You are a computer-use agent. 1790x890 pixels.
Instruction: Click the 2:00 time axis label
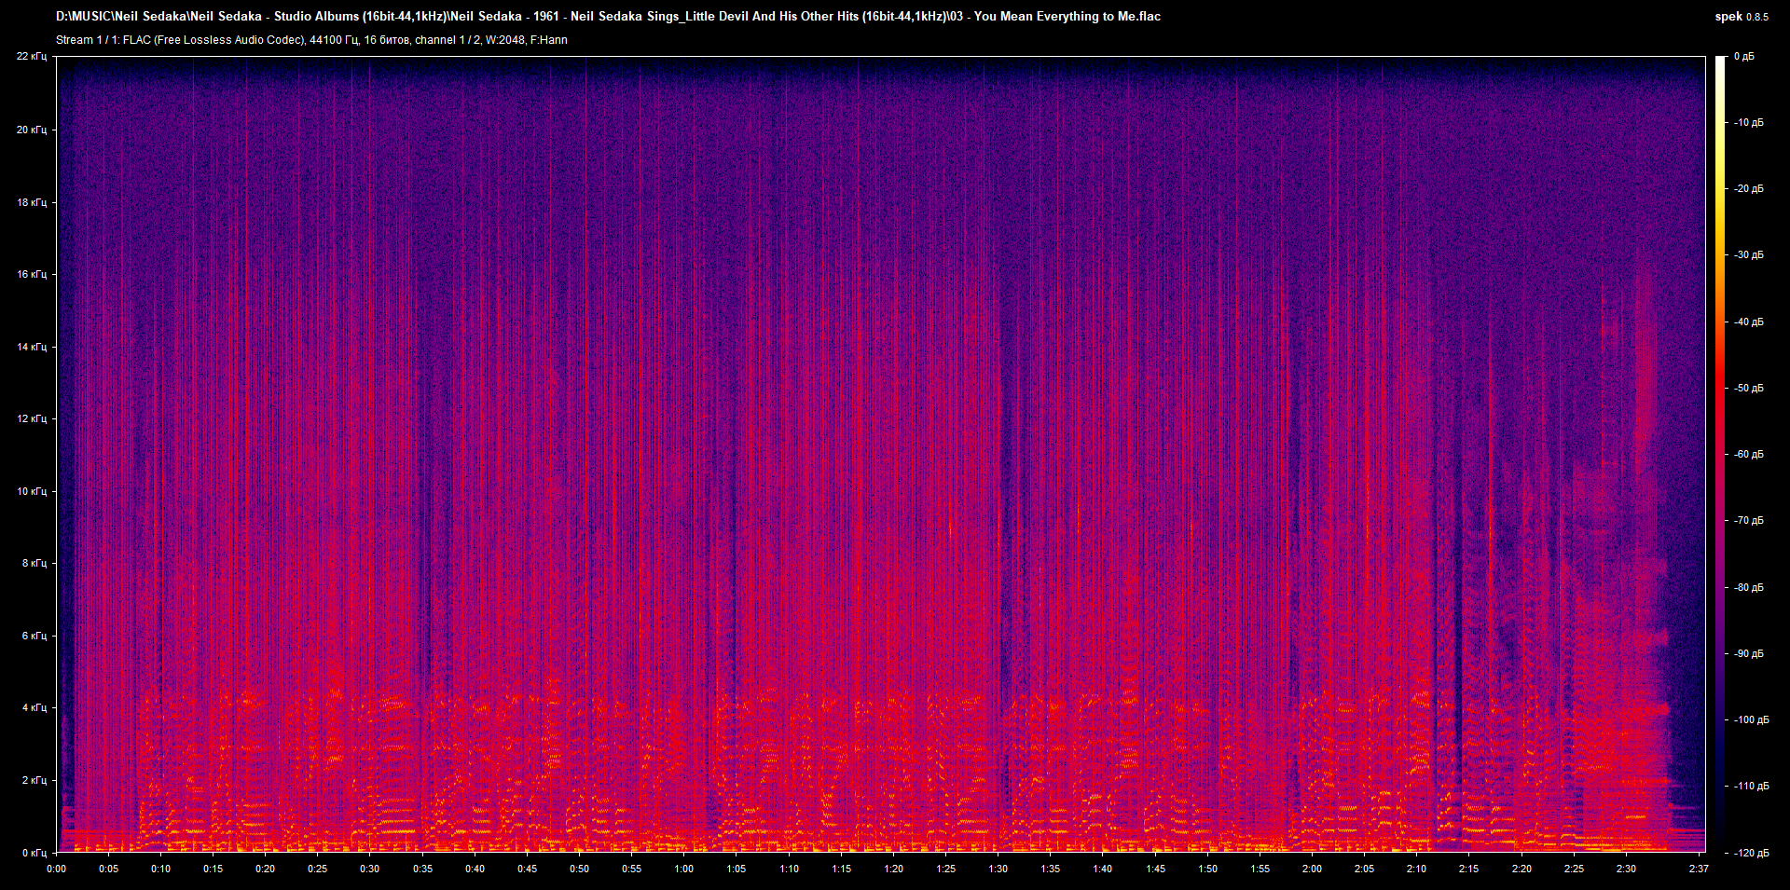point(1312,869)
